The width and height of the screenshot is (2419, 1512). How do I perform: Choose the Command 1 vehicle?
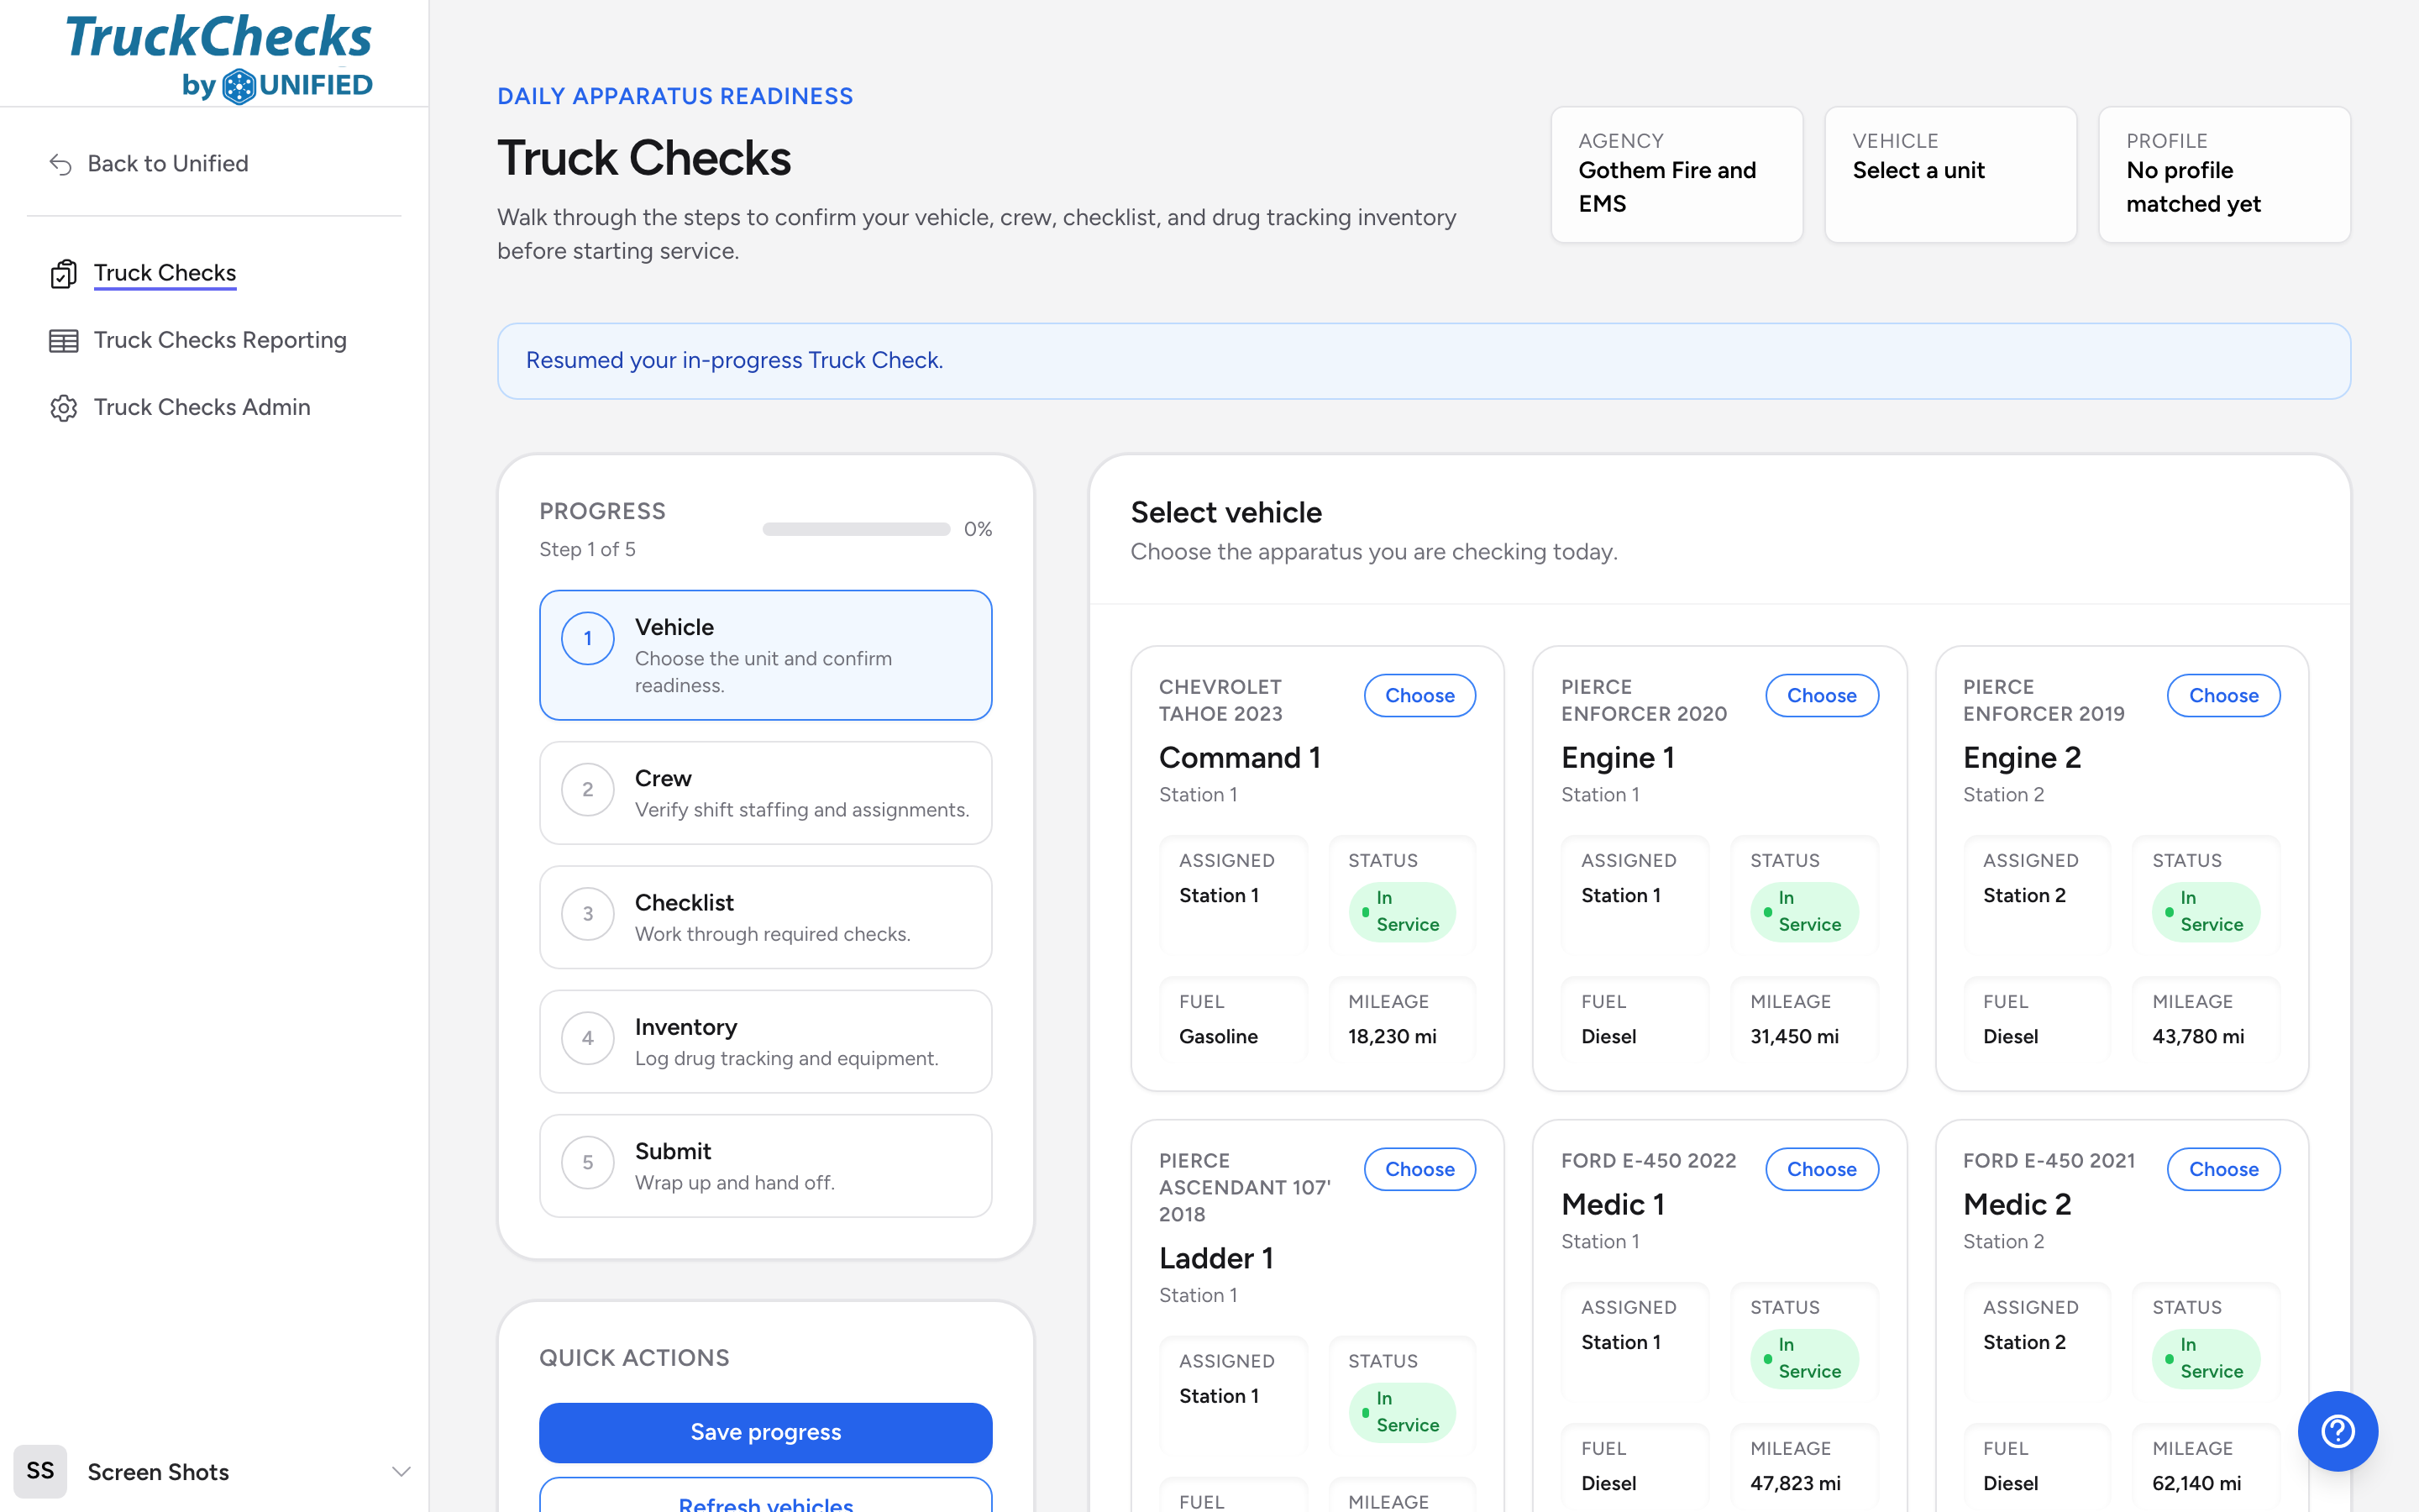click(x=1419, y=696)
